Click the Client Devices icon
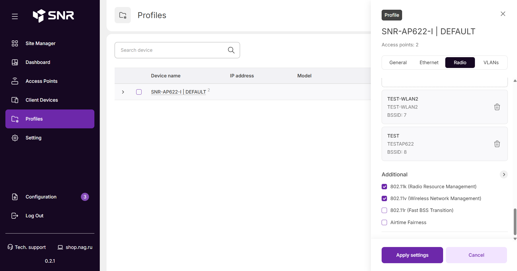The height and width of the screenshot is (271, 517). pyautogui.click(x=15, y=100)
